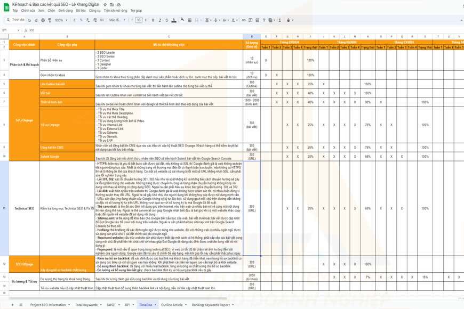Open the all sheets list icon
Screen dimensions: 464x309
pyautogui.click(x=21, y=305)
